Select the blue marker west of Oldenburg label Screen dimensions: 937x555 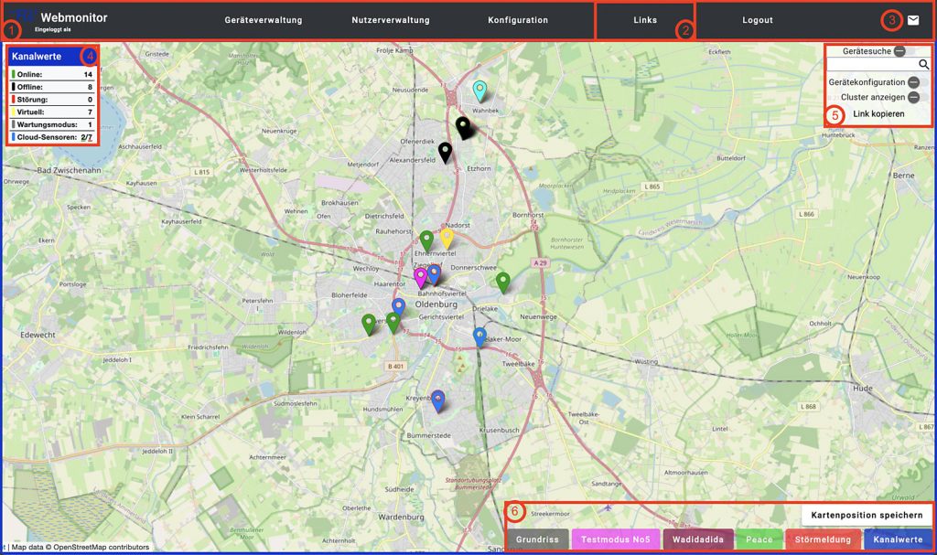click(398, 308)
